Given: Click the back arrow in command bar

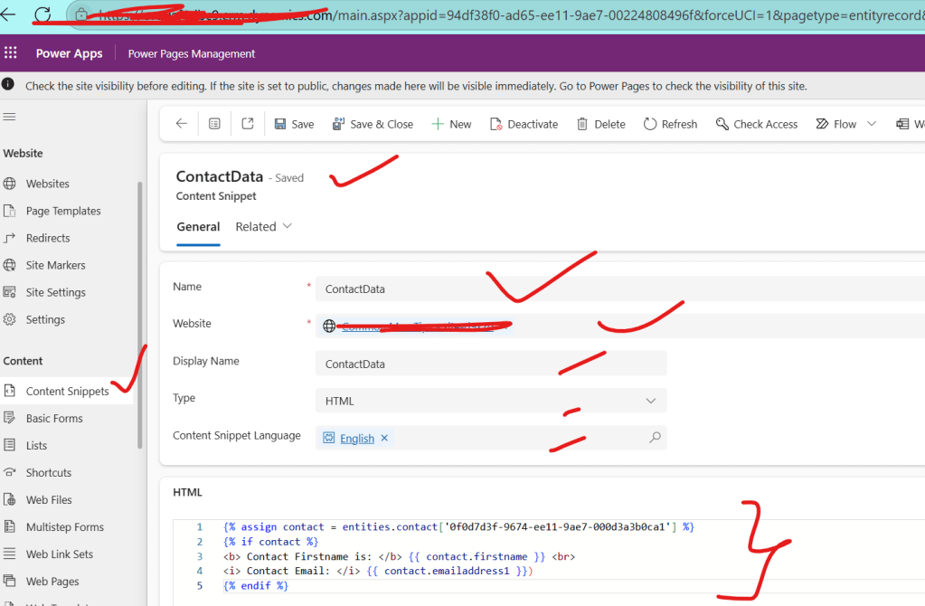Looking at the screenshot, I should coord(181,124).
